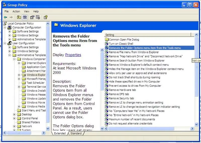The width and height of the screenshot is (201, 143).
Task: Select No "Entire Network" in My Network Places
Action: (134, 115)
